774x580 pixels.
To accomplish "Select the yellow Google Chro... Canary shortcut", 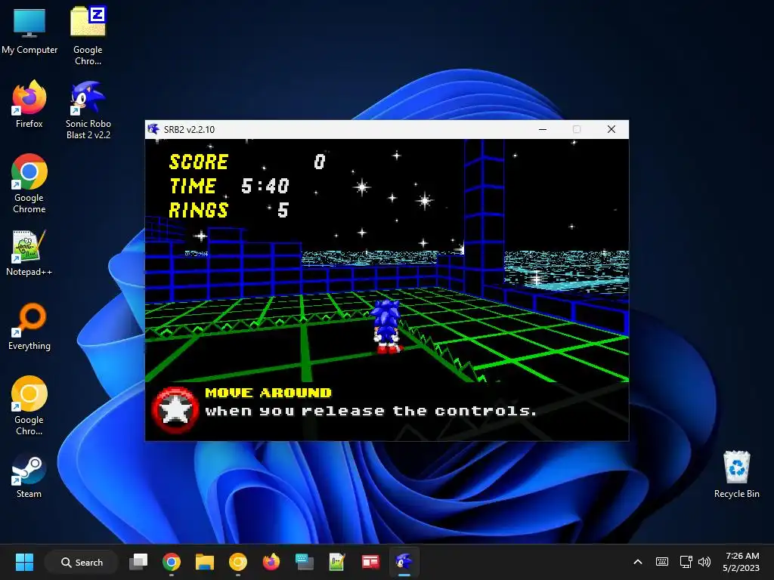I will pyautogui.click(x=29, y=406).
